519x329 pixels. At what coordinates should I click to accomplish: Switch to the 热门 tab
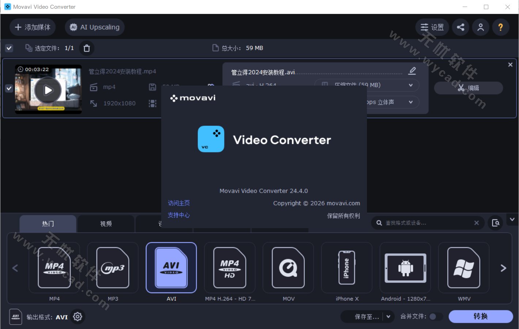point(48,224)
